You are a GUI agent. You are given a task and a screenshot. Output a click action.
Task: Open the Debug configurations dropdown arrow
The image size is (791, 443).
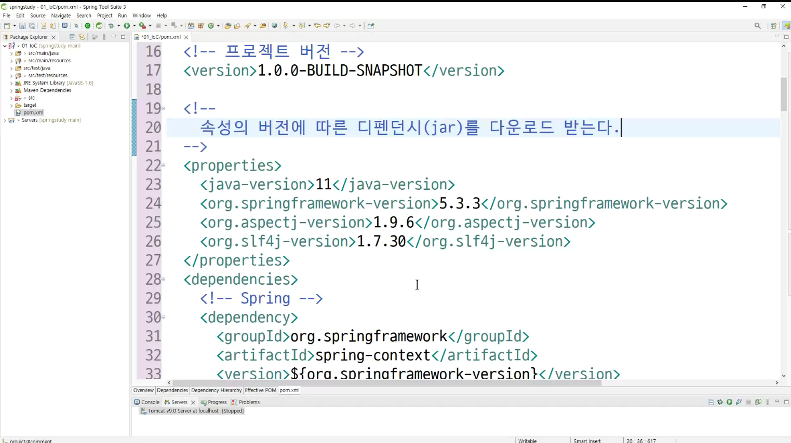click(118, 25)
